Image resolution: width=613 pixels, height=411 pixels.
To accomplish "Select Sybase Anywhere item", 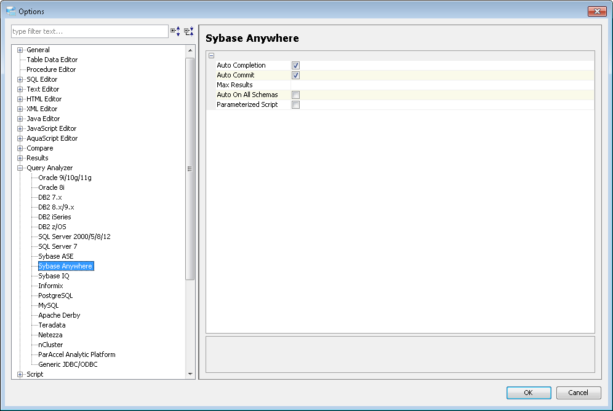I will [x=66, y=266].
